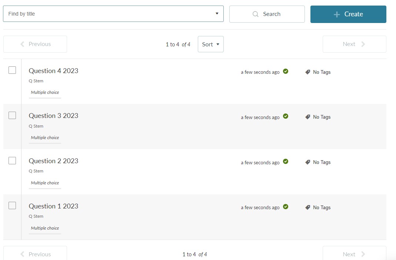Click the tag icon for Question 3 2023
Viewport: 396px width, 260px height.
coord(307,117)
